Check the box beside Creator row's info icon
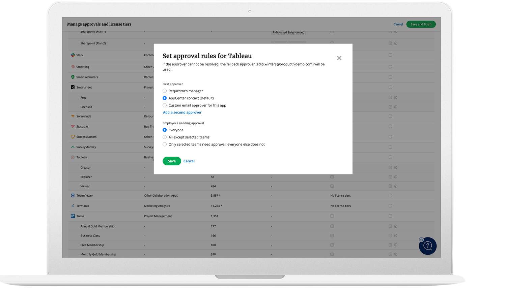This screenshot has width=506, height=293. click(390, 167)
